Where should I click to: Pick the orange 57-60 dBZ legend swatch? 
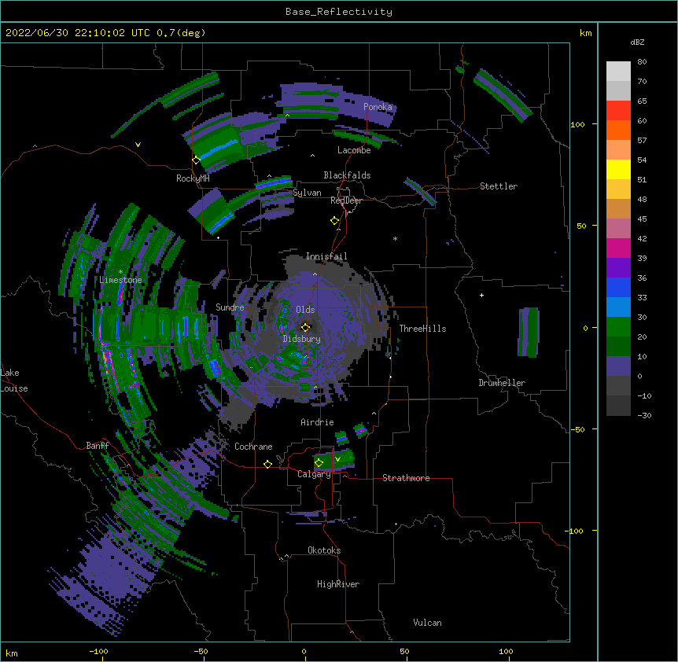click(618, 130)
